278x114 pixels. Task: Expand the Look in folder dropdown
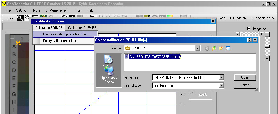(197, 48)
